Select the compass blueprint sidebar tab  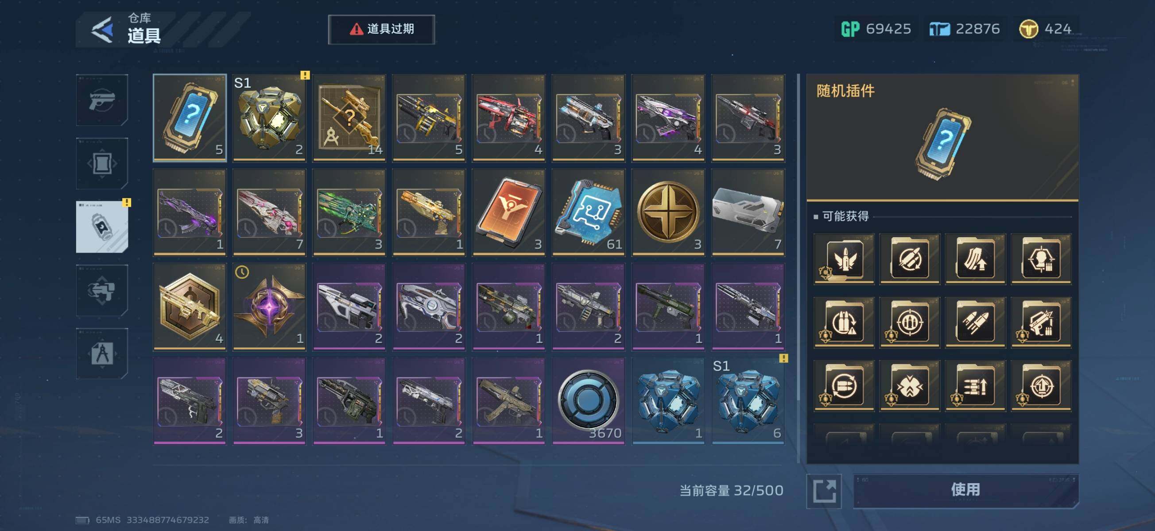point(102,354)
